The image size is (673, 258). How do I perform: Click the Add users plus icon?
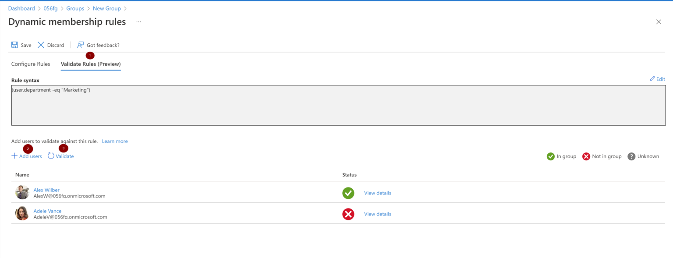[x=14, y=156]
